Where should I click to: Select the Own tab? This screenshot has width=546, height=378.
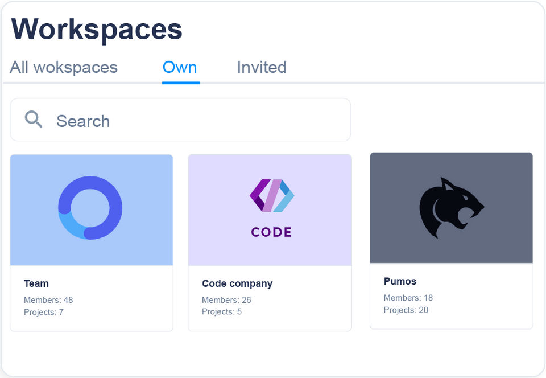pyautogui.click(x=180, y=67)
